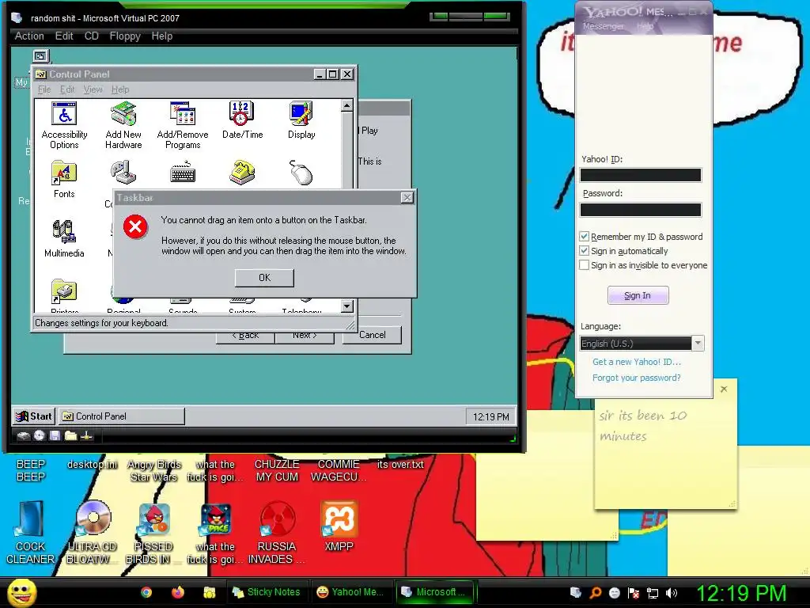Select the desktop.ini desktop label

93,464
